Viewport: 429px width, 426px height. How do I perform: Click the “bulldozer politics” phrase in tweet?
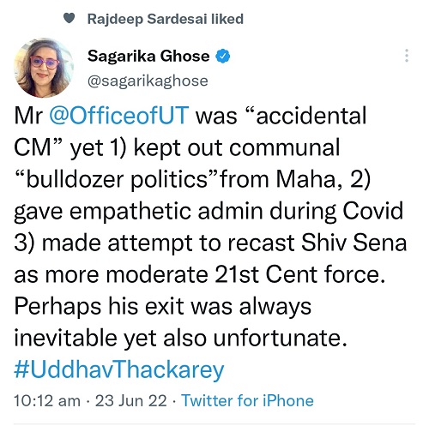[114, 179]
